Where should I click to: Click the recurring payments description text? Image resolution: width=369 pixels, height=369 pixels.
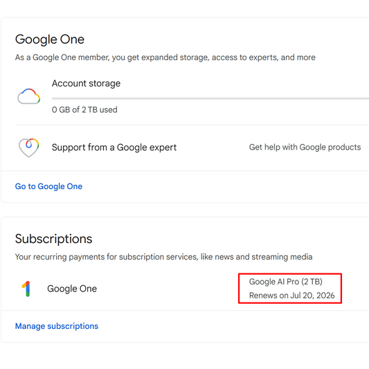(164, 257)
